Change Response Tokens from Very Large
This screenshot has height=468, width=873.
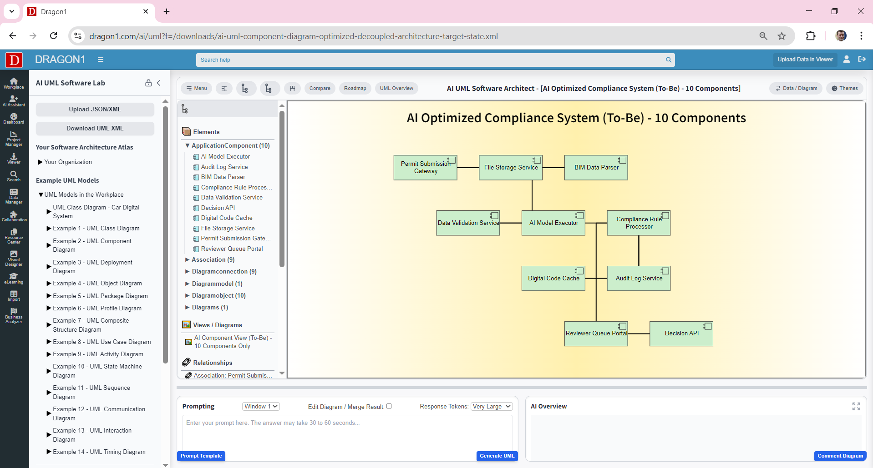pos(491,406)
